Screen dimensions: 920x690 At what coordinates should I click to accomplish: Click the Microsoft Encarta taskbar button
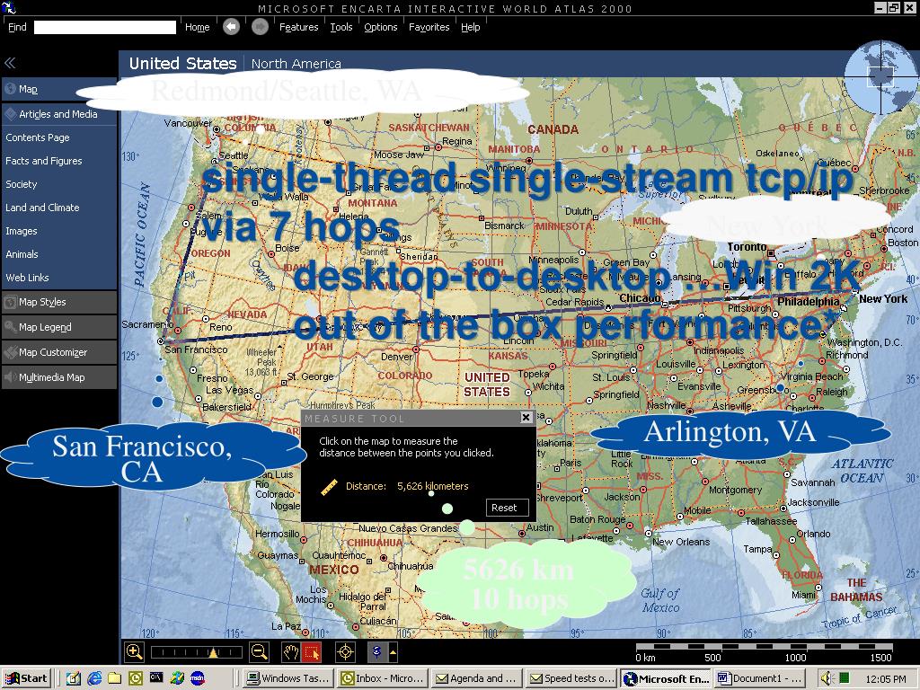click(x=666, y=679)
